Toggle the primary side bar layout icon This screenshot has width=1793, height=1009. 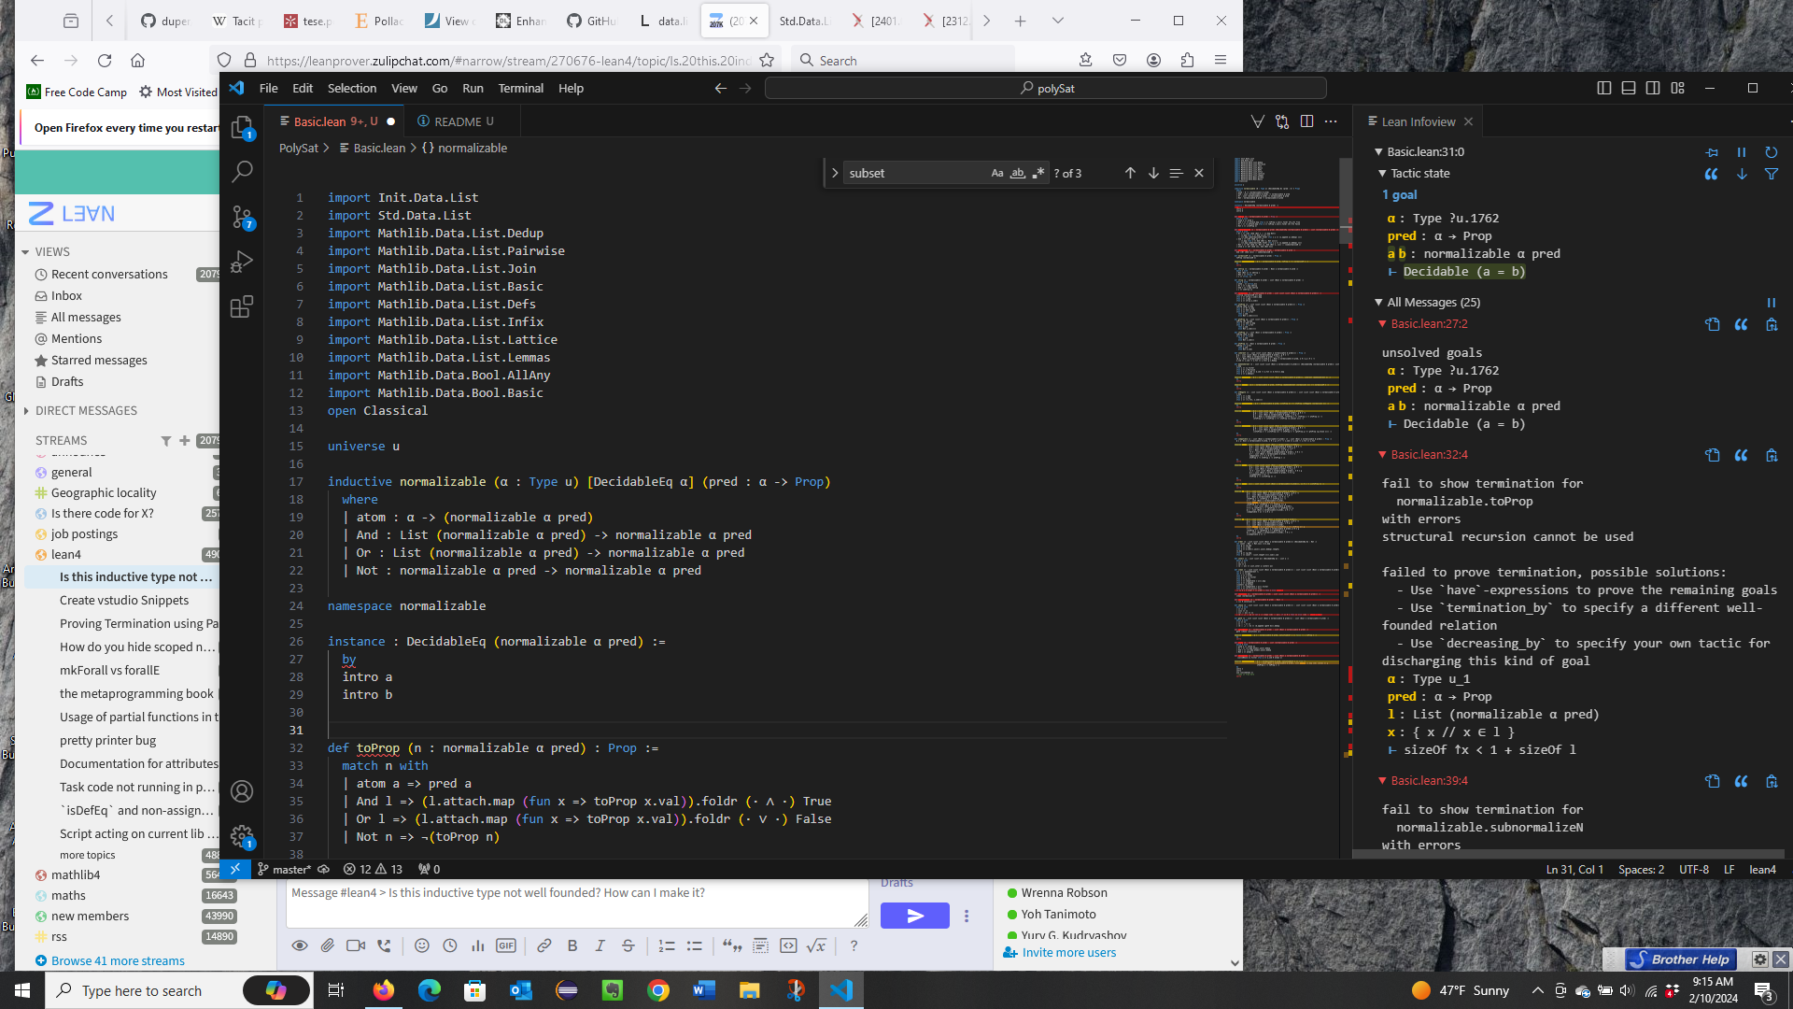click(x=1603, y=88)
